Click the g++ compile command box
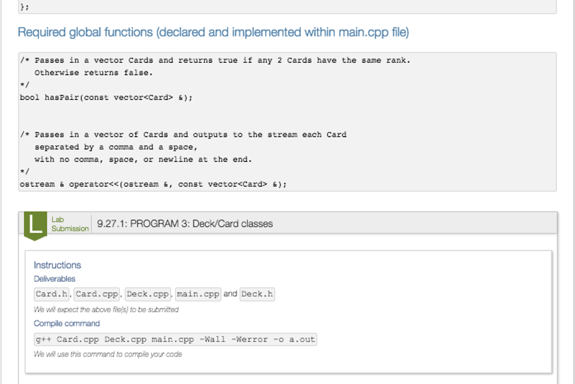This screenshot has height=384, width=575. [x=175, y=340]
